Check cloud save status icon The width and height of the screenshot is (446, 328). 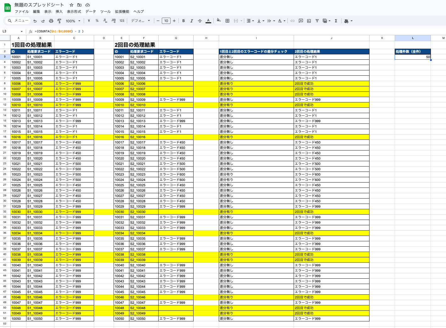(88, 5)
